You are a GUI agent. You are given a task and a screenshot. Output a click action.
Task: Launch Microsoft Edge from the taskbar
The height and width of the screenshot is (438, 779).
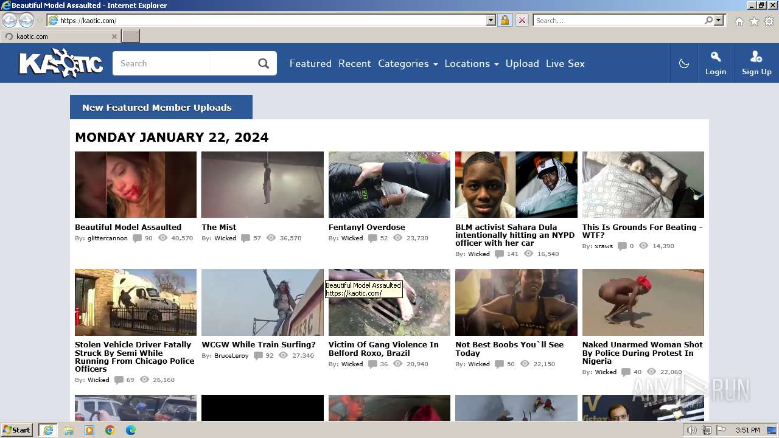point(131,430)
